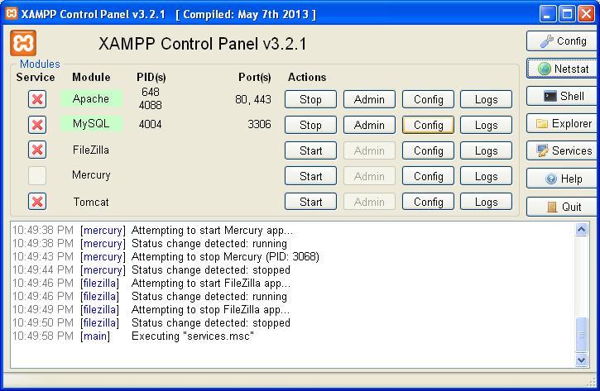Click the log scrollbar thumb
This screenshot has height=391, width=600.
[x=581, y=335]
